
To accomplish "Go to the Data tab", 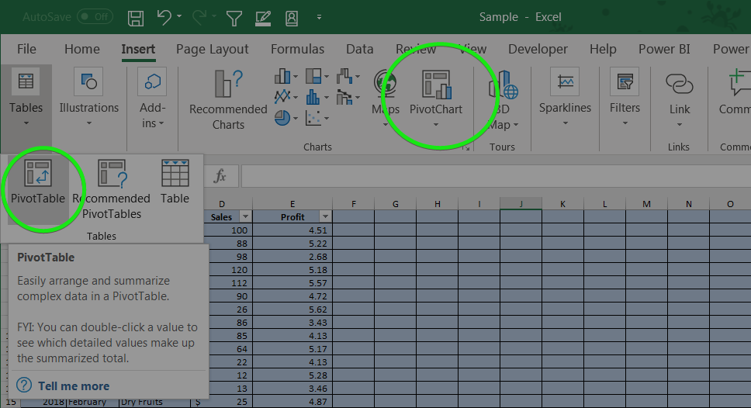I will [360, 49].
